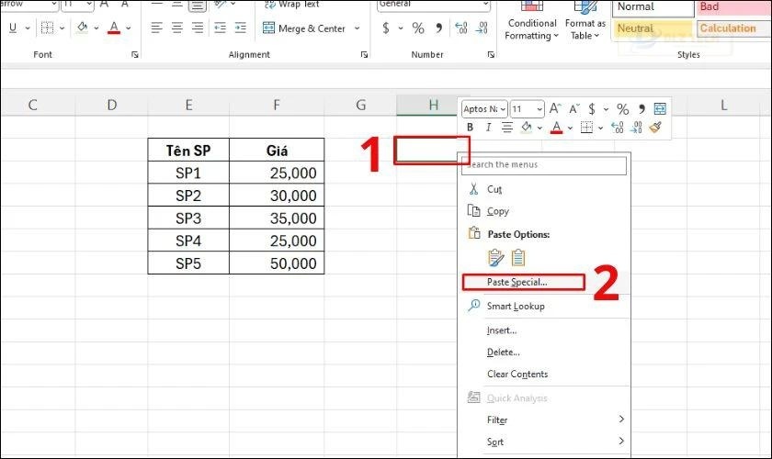Click the red font color swatch in mini toolbar
Image resolution: width=772 pixels, height=459 pixels.
556,128
